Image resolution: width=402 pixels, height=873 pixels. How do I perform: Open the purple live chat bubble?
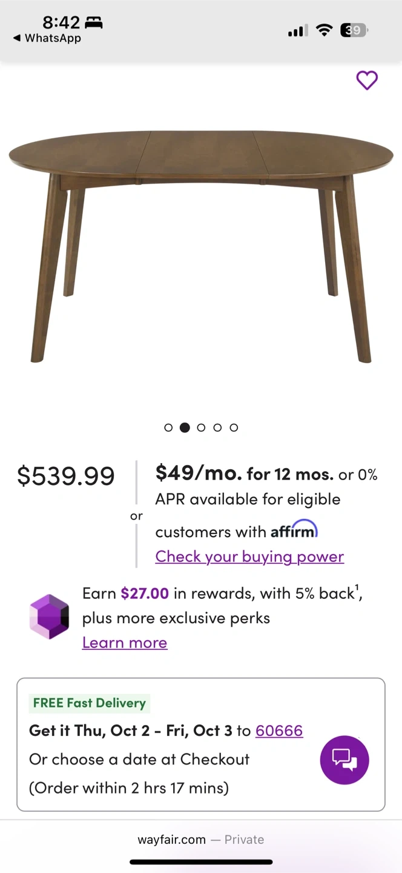tap(344, 760)
